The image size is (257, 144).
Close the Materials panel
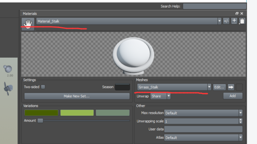pos(242,14)
